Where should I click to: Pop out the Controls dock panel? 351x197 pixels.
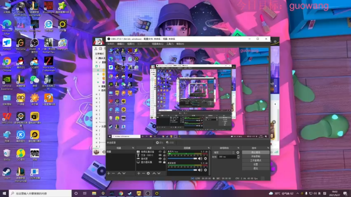[x=268, y=148]
